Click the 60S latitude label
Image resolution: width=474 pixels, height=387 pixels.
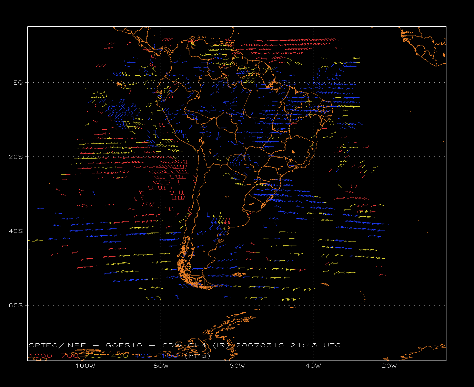tap(15, 305)
